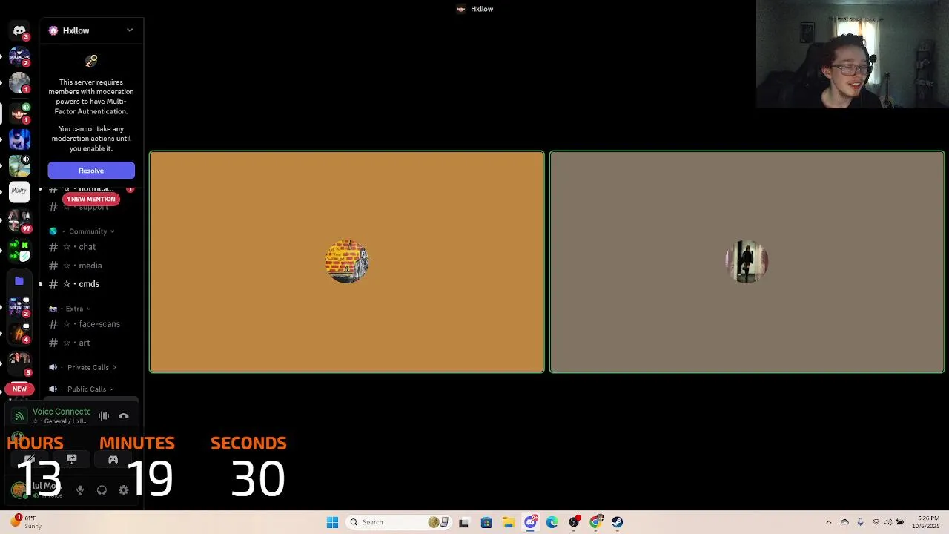Open Discord direct messages home icon
This screenshot has height=534, width=949.
point(19,31)
